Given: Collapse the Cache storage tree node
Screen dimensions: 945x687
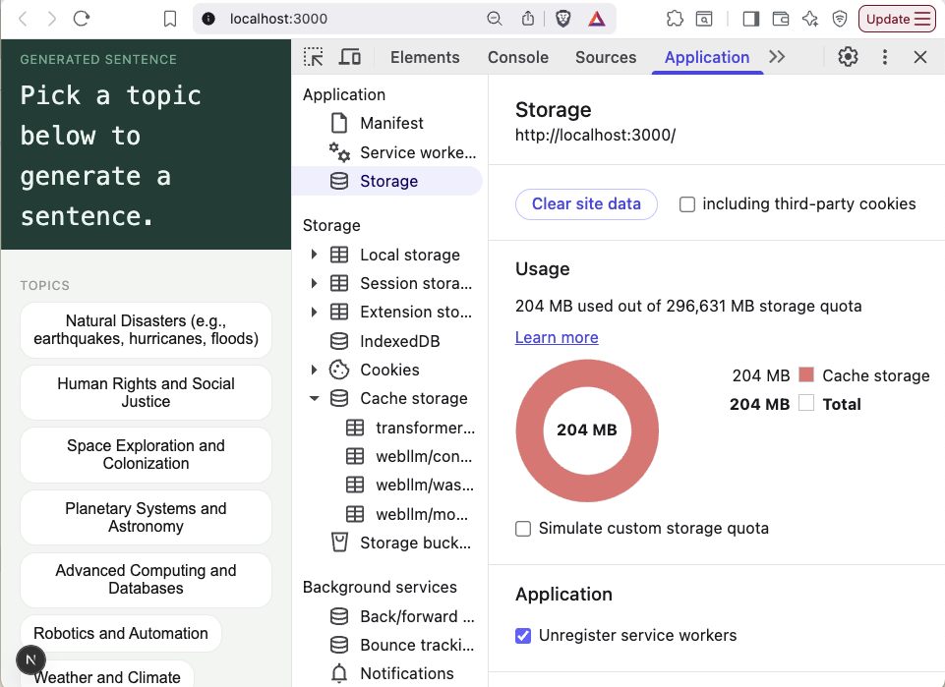Looking at the screenshot, I should 314,399.
